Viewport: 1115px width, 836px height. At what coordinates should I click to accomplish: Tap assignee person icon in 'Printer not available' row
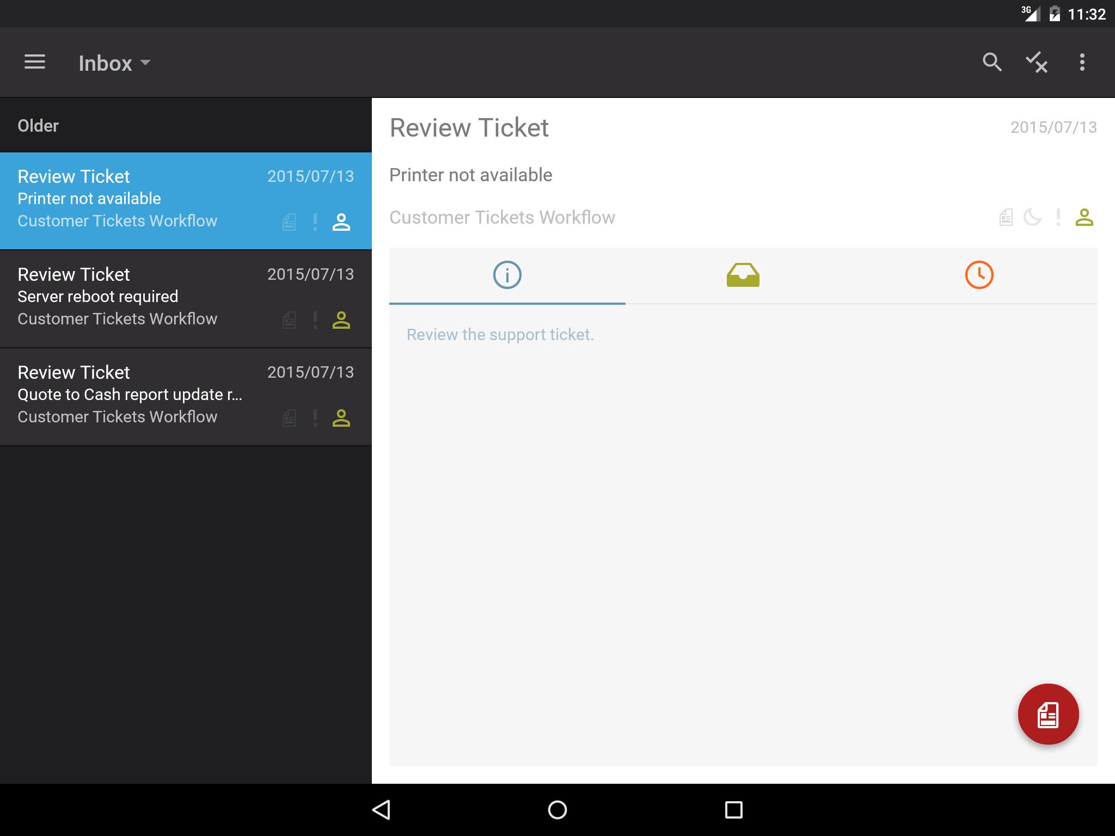click(x=341, y=222)
